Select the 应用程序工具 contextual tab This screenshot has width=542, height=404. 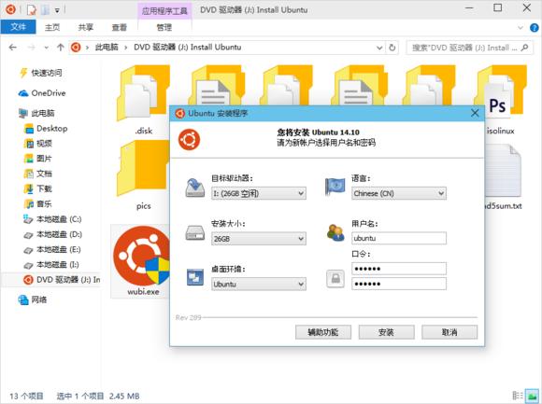pyautogui.click(x=164, y=10)
